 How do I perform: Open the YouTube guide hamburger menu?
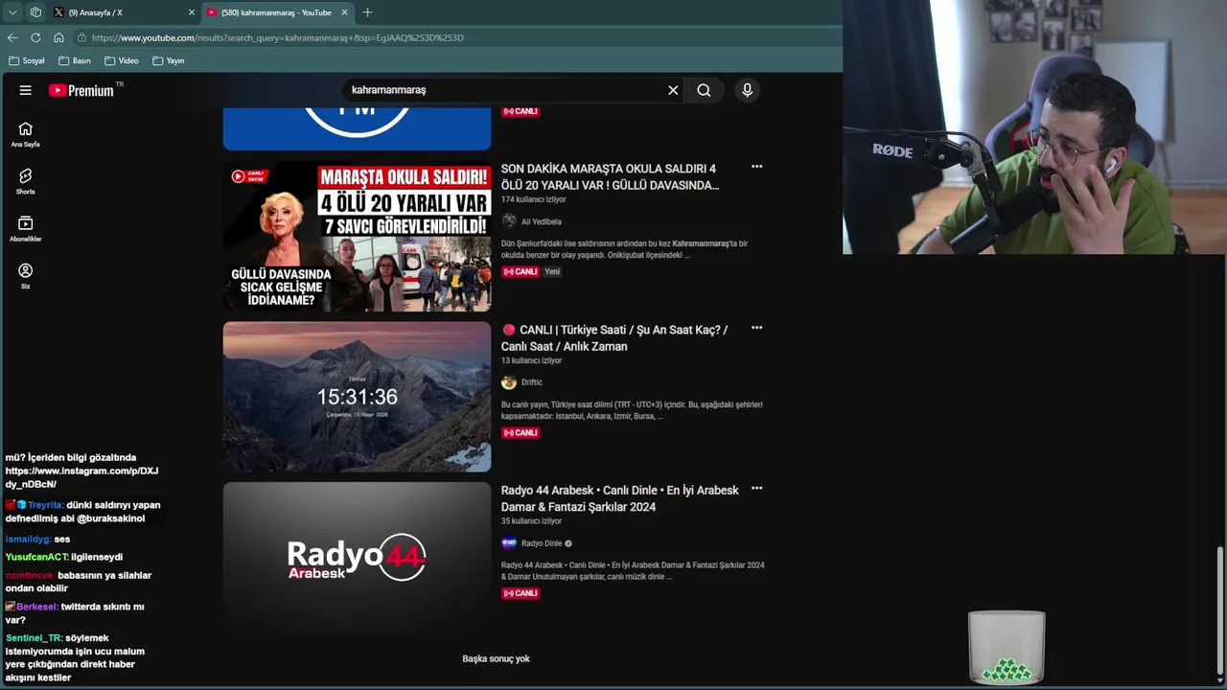tap(26, 90)
